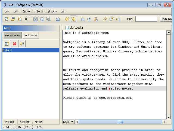Select the XInsert bottom tab
Viewport: 174px width, 131px height.
click(24, 122)
